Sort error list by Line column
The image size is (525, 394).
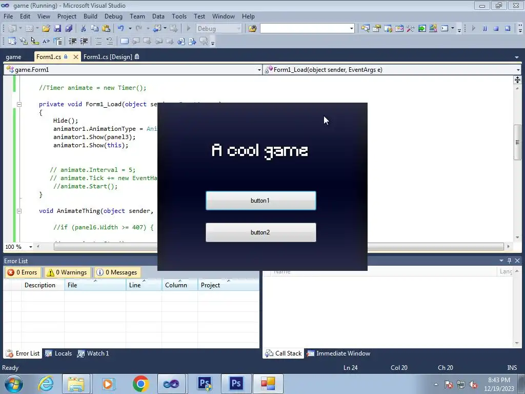click(144, 285)
